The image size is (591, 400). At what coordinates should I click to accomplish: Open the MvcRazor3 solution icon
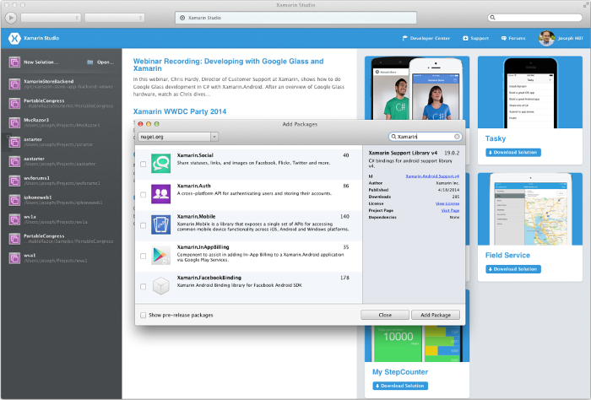tap(14, 123)
